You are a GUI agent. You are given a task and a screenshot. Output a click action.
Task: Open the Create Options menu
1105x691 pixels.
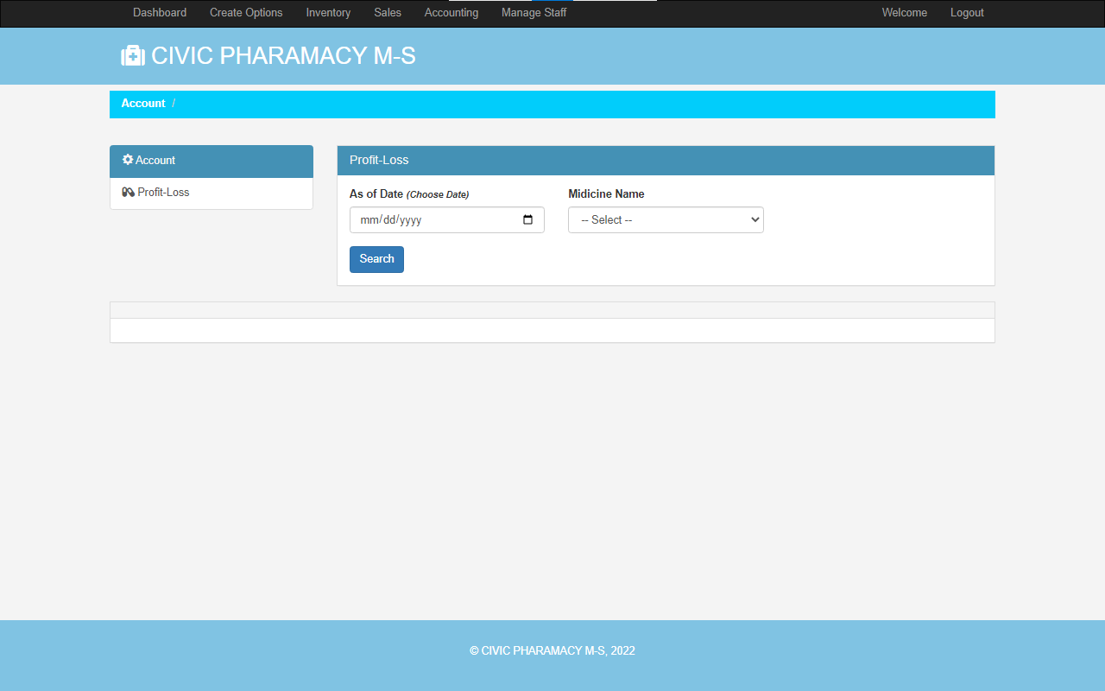pos(245,12)
